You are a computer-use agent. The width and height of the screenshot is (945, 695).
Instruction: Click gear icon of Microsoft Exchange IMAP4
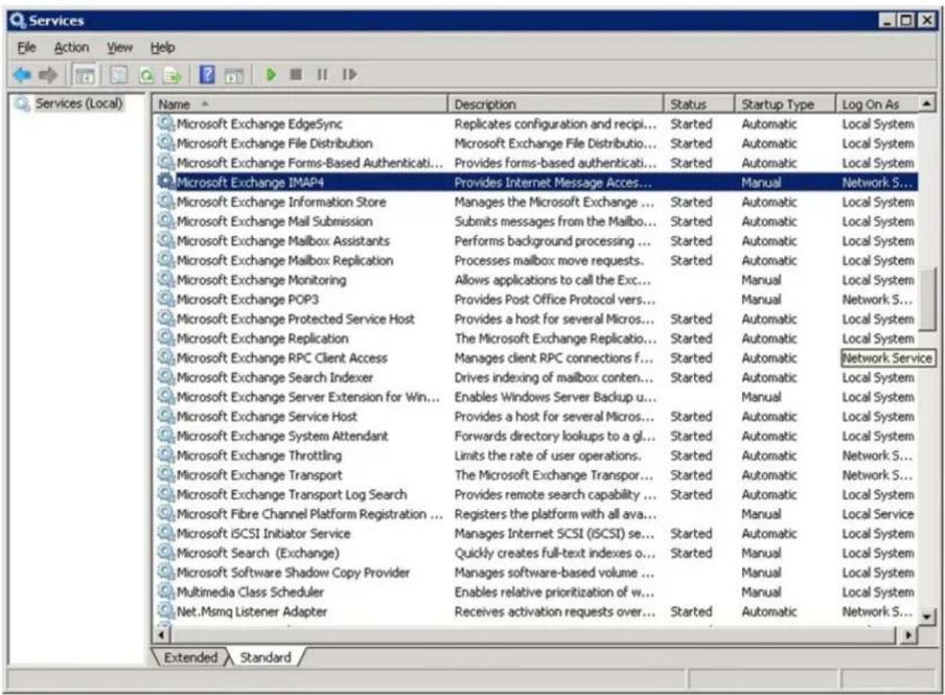pyautogui.click(x=165, y=181)
